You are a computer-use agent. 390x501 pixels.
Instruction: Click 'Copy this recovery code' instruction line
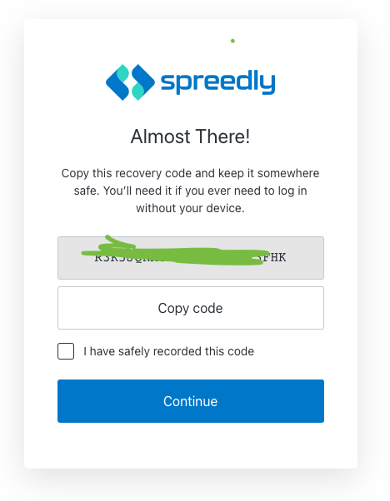[x=190, y=173]
